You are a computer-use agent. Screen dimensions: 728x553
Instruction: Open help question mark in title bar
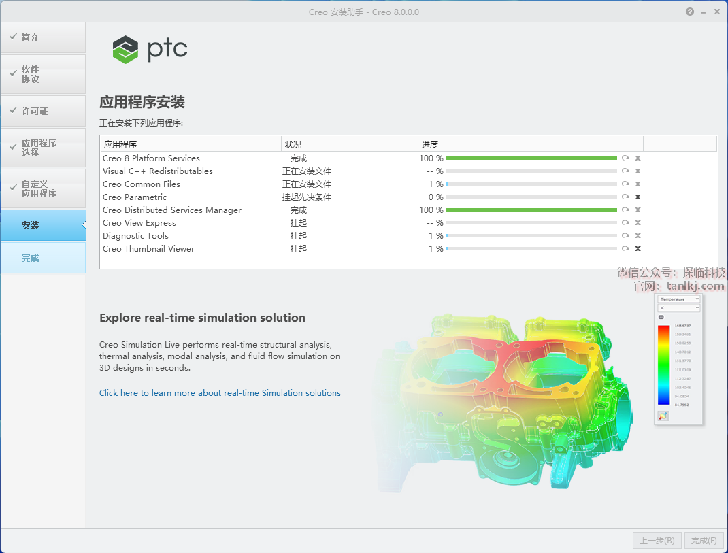690,12
